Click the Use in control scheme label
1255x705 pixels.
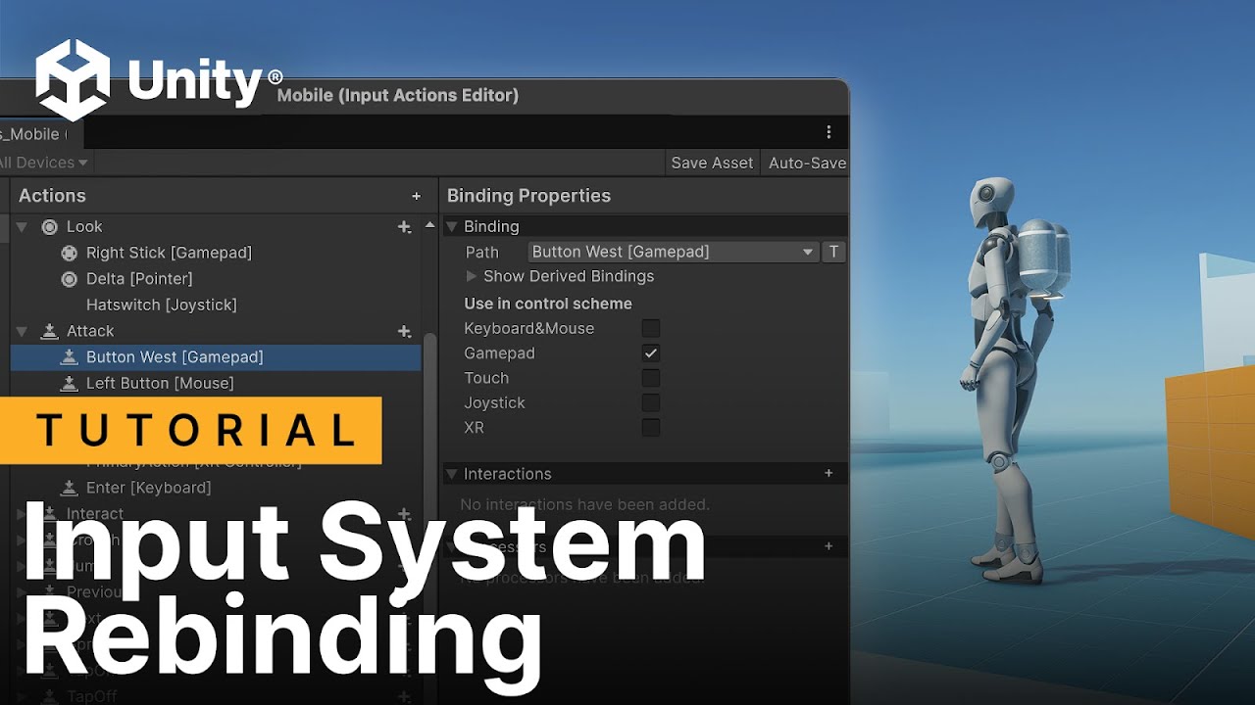coord(548,304)
